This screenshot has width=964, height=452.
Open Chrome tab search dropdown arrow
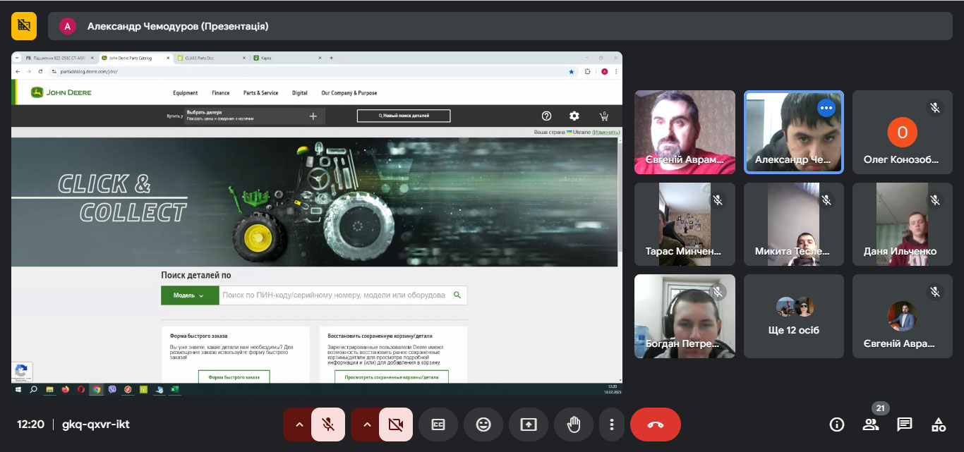click(x=17, y=58)
